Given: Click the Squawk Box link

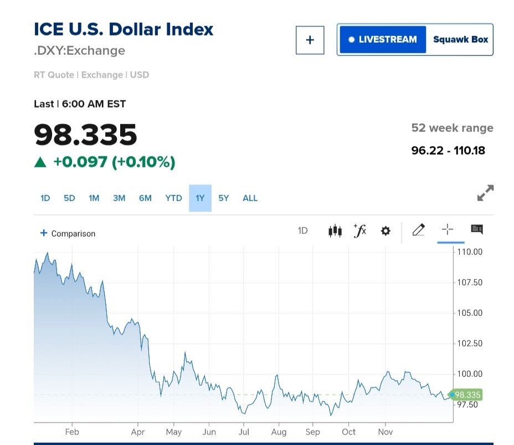Looking at the screenshot, I should pyautogui.click(x=460, y=40).
